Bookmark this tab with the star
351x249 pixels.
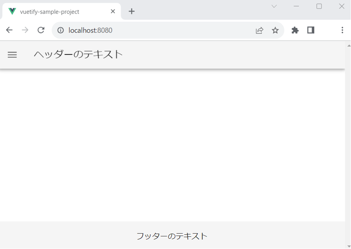click(x=275, y=30)
